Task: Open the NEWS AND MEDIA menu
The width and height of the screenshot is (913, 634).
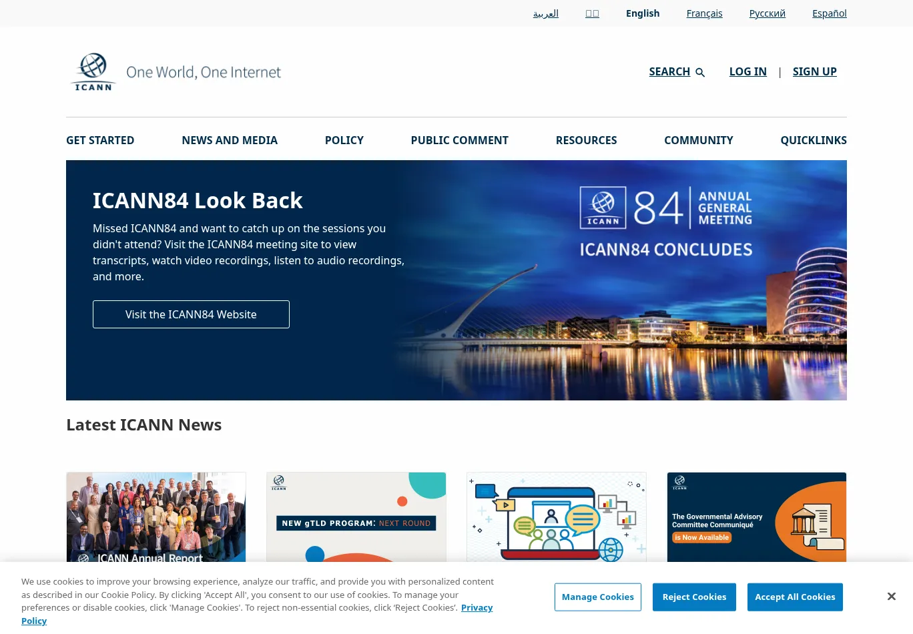Action: coord(230,140)
